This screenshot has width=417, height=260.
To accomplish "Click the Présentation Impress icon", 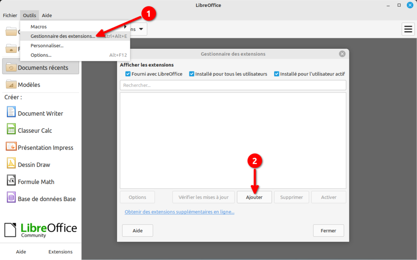I will [11, 146].
